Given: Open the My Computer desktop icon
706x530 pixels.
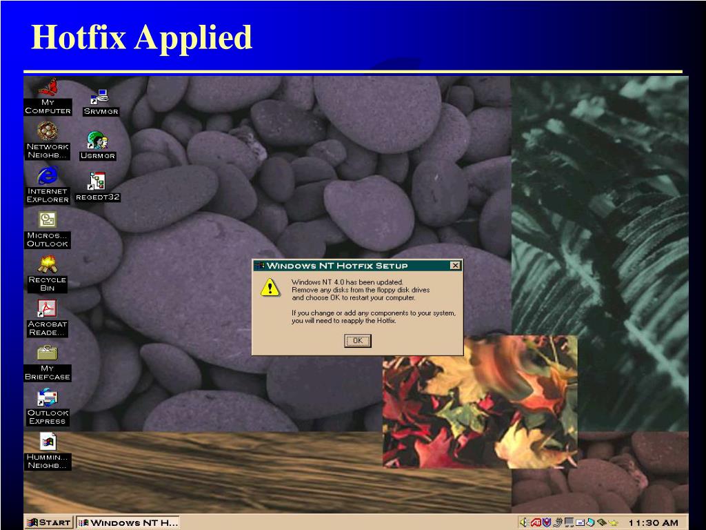Looking at the screenshot, I should 48,97.
